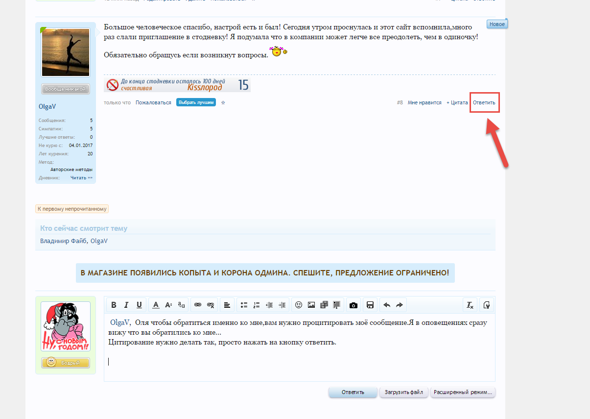Click the К первому непрочитанному button
The width and height of the screenshot is (590, 419).
point(71,209)
